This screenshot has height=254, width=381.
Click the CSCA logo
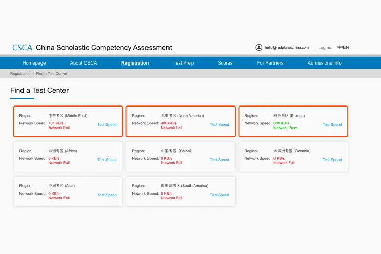point(22,48)
